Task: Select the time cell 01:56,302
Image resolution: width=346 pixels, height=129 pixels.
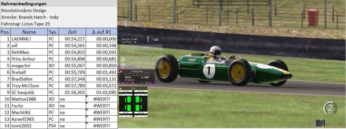Action: point(72,92)
